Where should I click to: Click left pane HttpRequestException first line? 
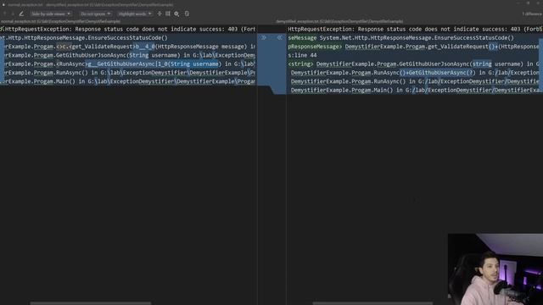click(x=128, y=29)
